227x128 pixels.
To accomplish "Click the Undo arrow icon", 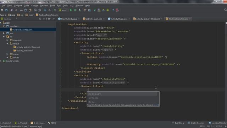I will pyautogui.click(x=12, y=10).
